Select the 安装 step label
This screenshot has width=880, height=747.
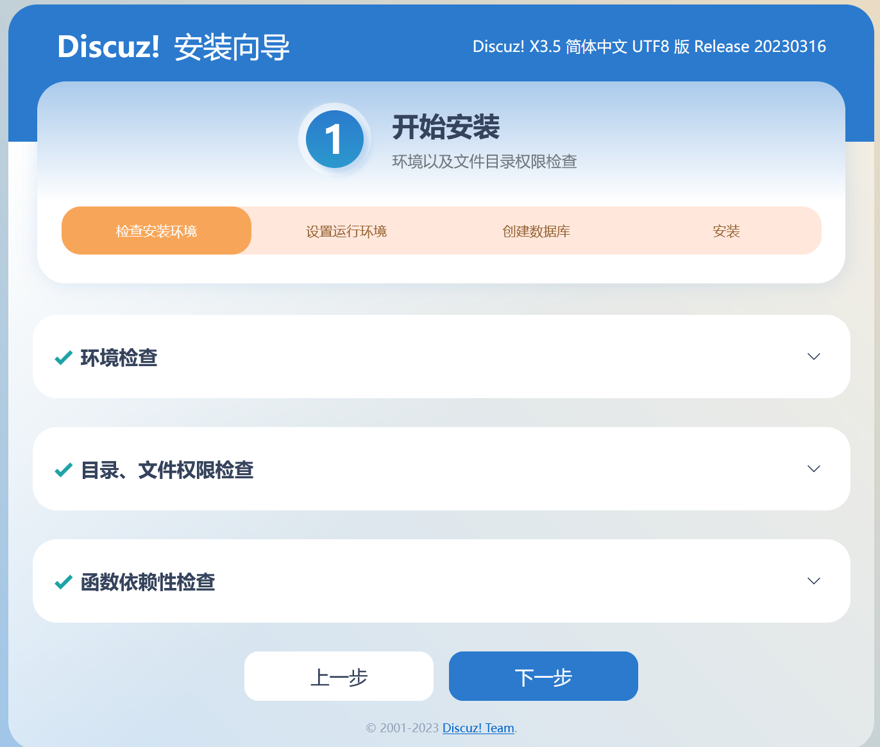pos(726,231)
